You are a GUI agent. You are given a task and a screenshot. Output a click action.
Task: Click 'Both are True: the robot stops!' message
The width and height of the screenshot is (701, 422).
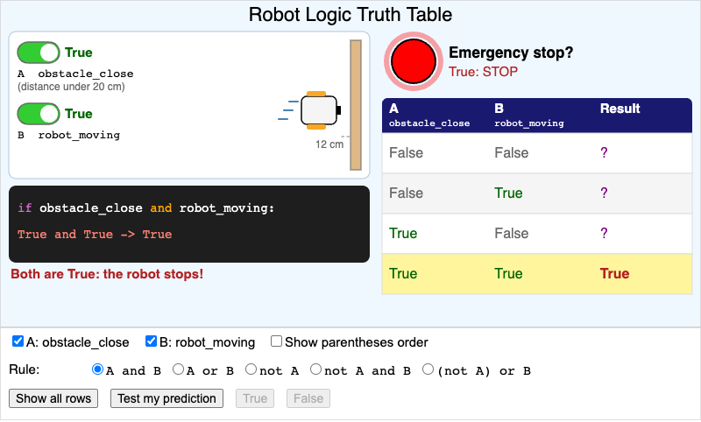[107, 274]
